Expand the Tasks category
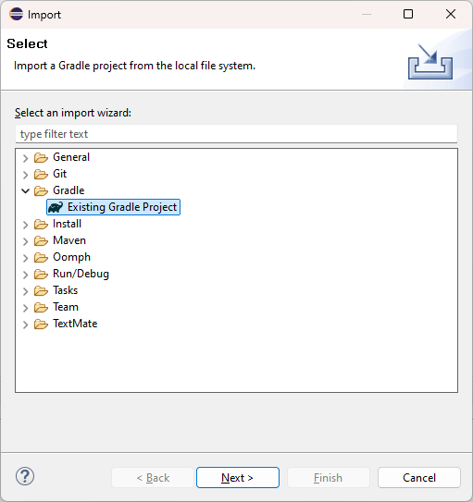473x502 pixels. tap(26, 291)
